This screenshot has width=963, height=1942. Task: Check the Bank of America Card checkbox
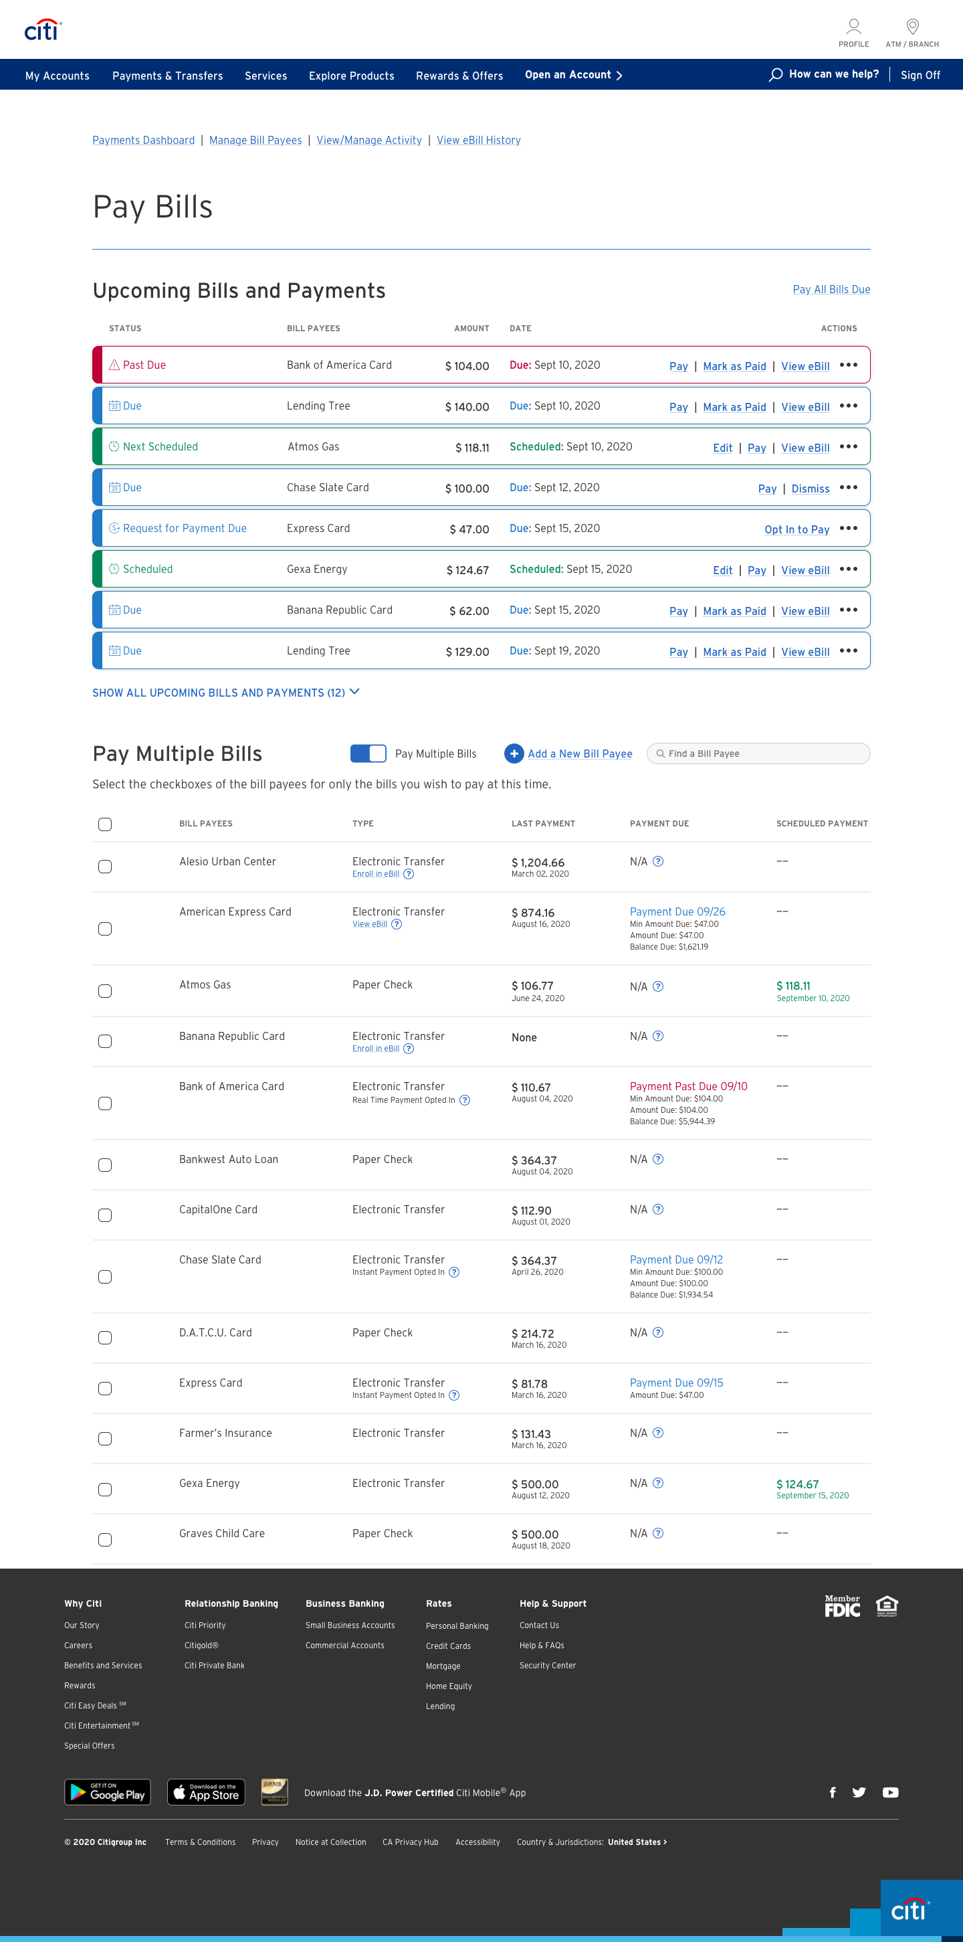coord(106,1103)
